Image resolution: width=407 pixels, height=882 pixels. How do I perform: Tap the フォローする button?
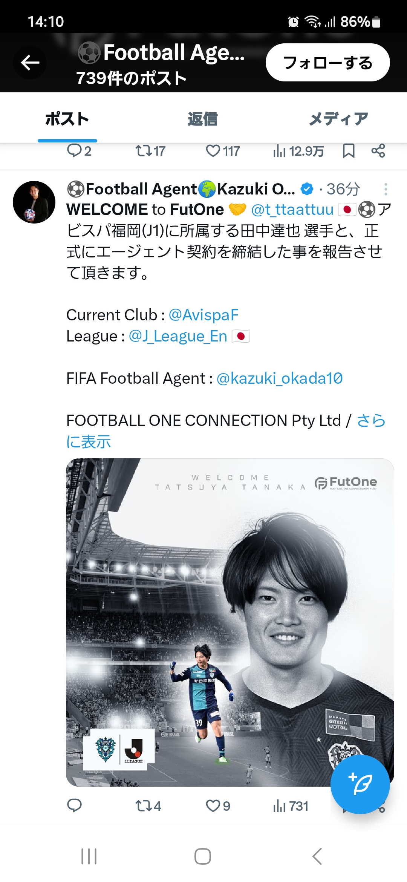(327, 62)
